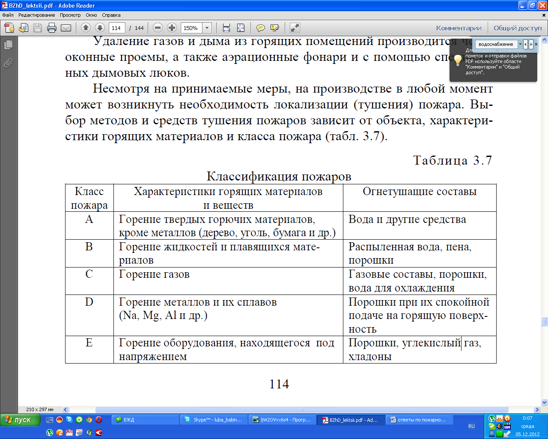Open the Windows пуск Start button
The height and width of the screenshot is (439, 548).
coord(20,420)
